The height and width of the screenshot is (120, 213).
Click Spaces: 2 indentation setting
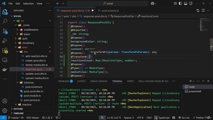click(129, 118)
